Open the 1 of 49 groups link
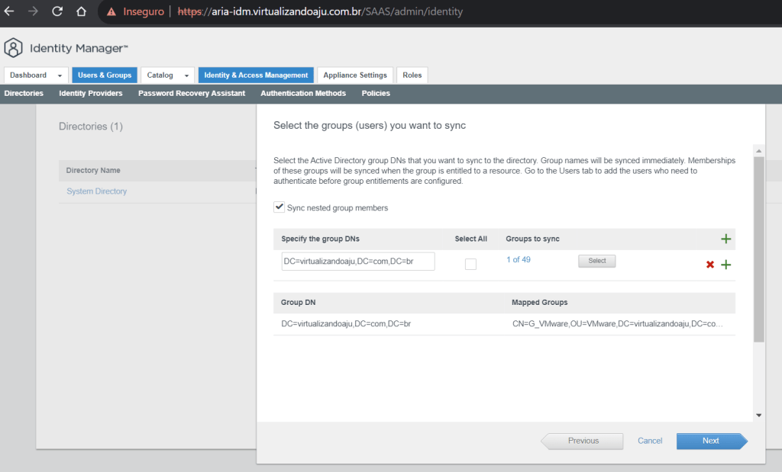The height and width of the screenshot is (472, 782). 519,260
